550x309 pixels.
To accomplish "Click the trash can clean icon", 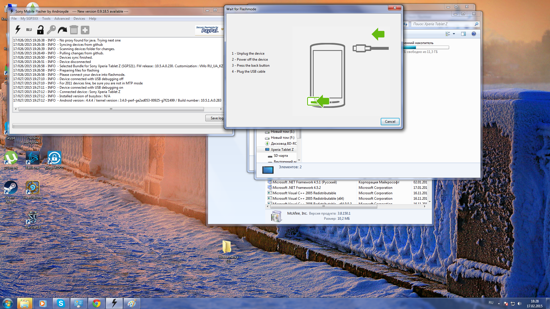I will pyautogui.click(x=74, y=30).
